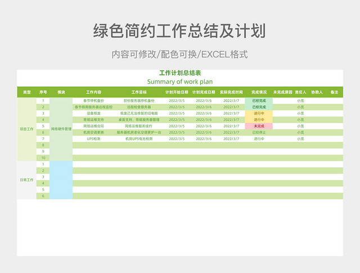Click the '日常工作' type cell
The height and width of the screenshot is (273, 360).
pos(26,180)
